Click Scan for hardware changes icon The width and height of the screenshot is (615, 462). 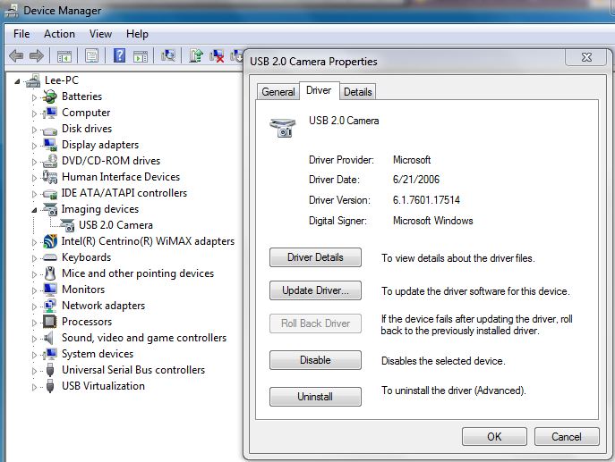[168, 56]
